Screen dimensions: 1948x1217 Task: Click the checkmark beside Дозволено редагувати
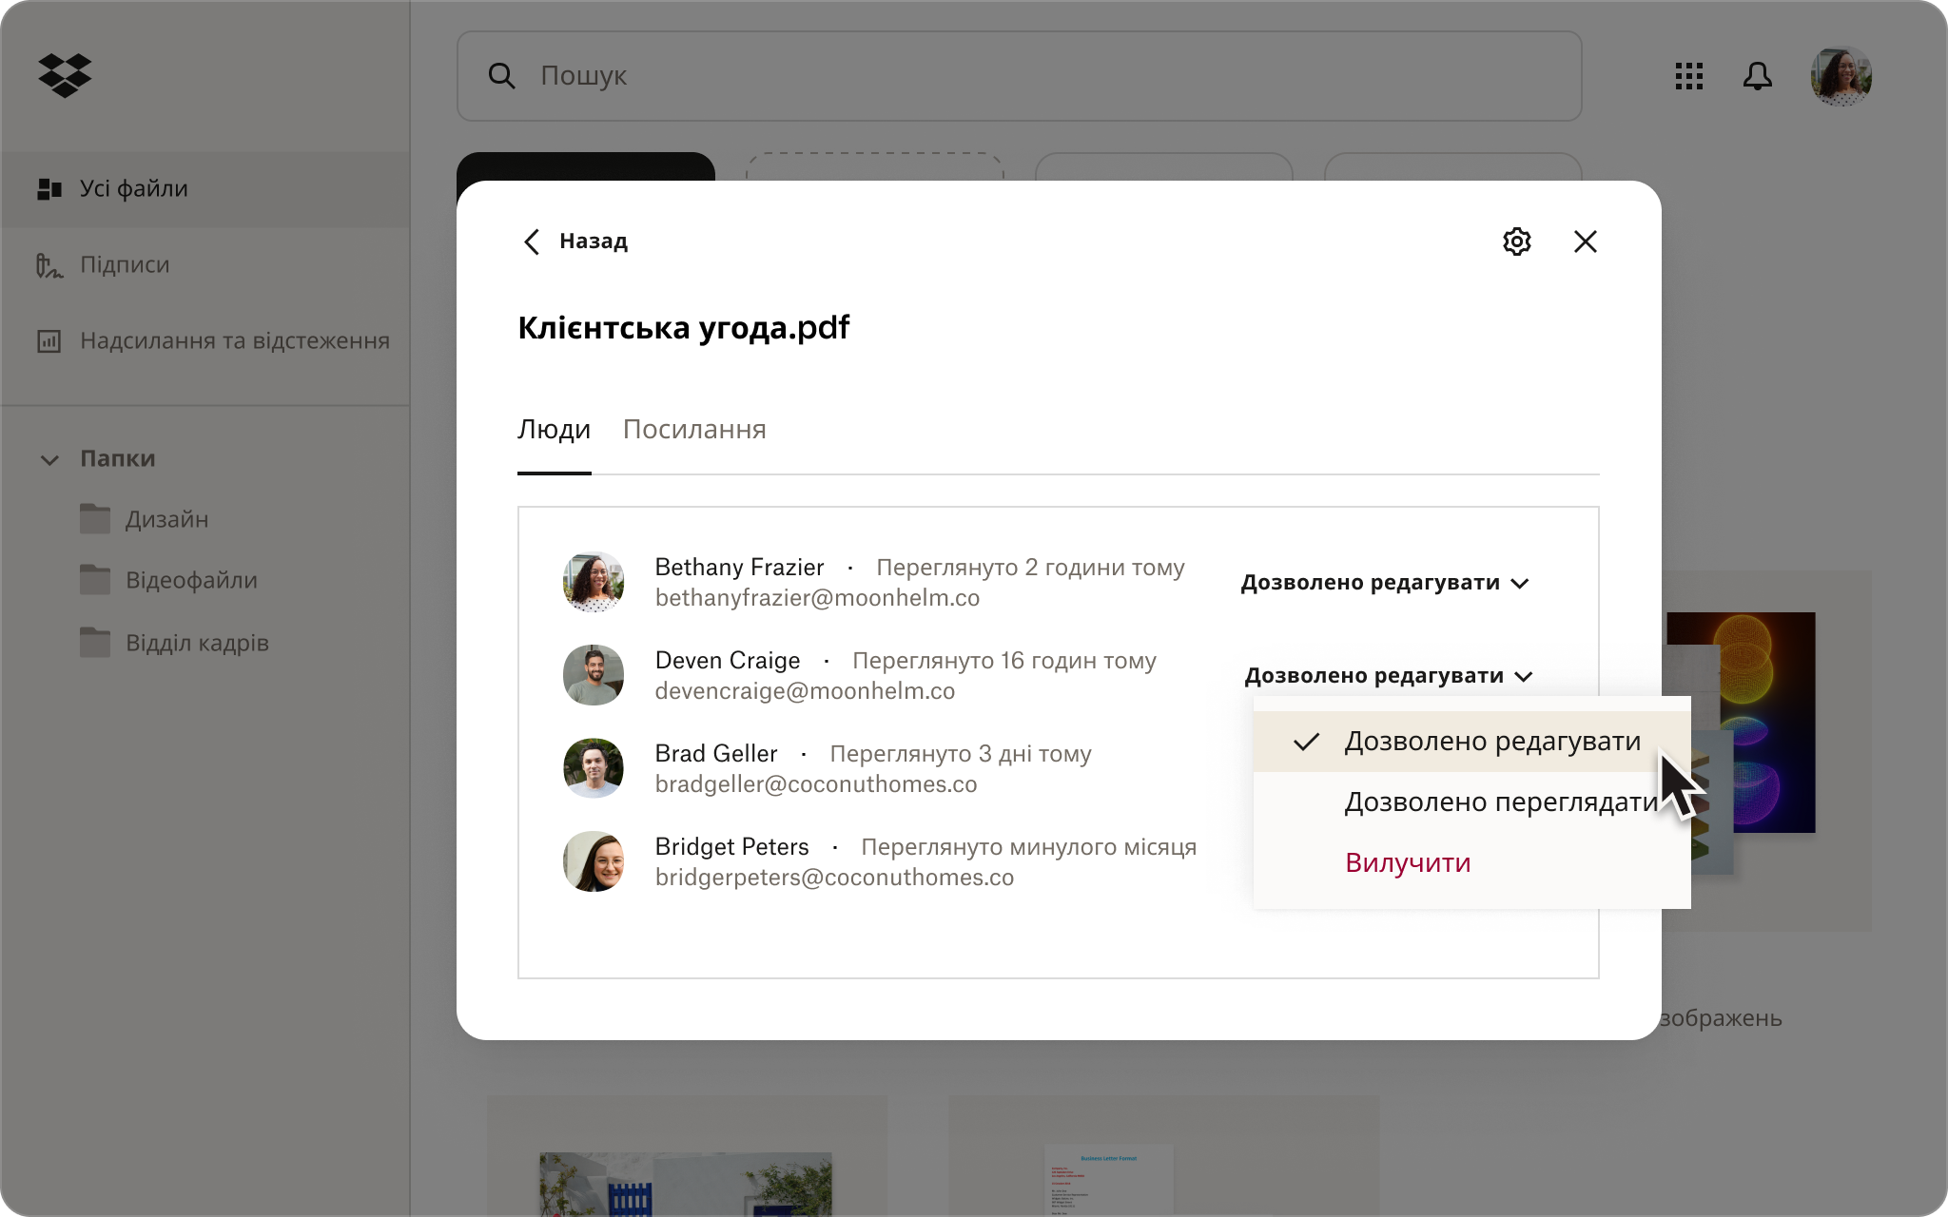coord(1307,742)
